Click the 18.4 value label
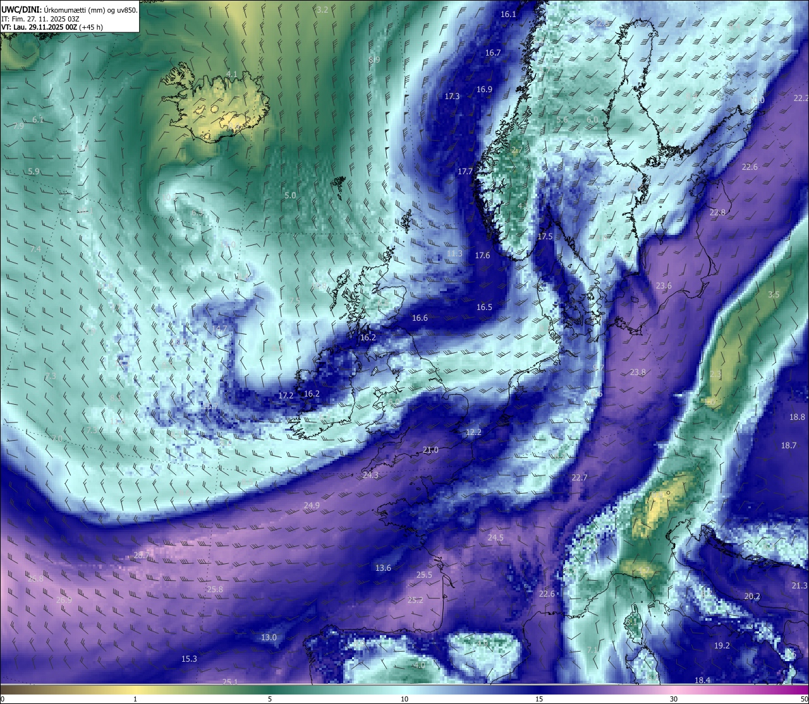 (x=702, y=681)
